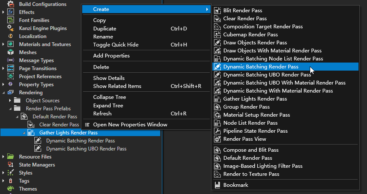Click the Render to Texture Pass icon

tap(217, 174)
